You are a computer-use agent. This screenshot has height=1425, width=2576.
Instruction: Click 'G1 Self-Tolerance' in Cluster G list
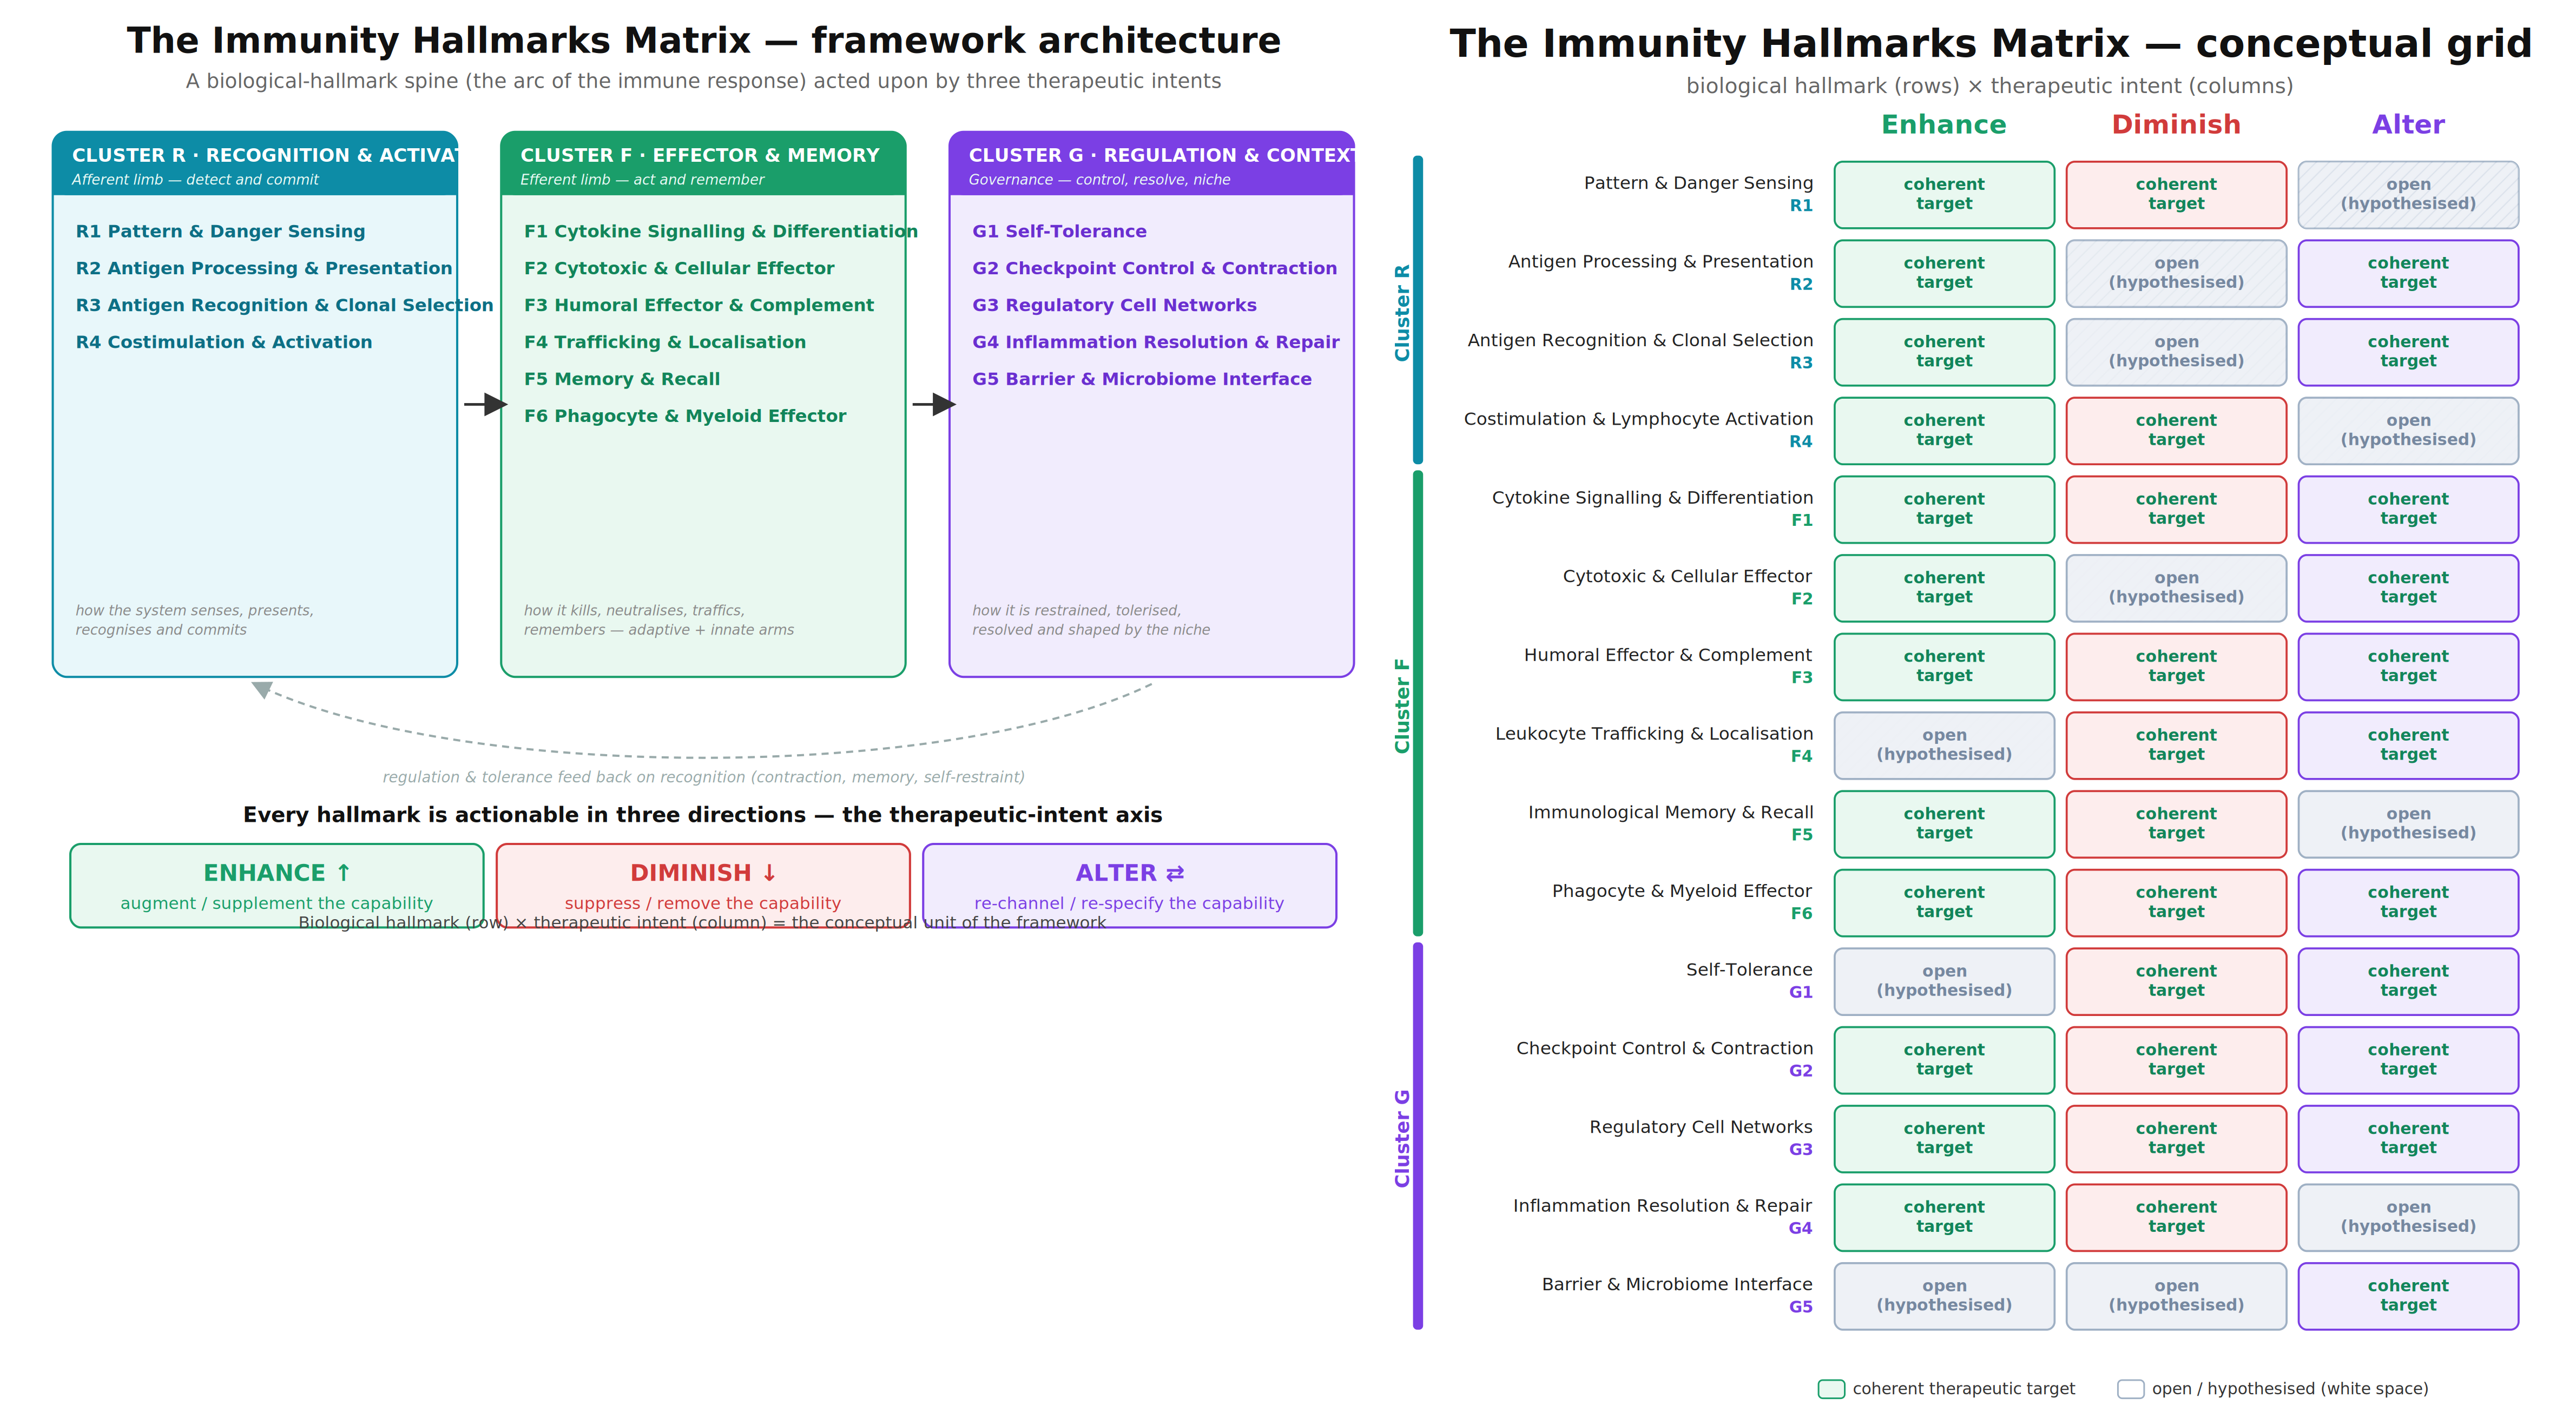(x=1059, y=231)
